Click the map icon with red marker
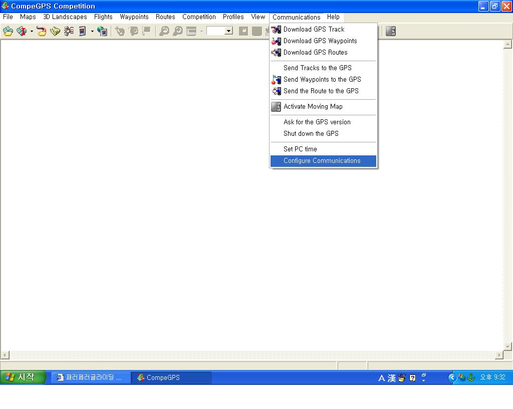Viewport: 513px width, 409px height. tap(22, 32)
